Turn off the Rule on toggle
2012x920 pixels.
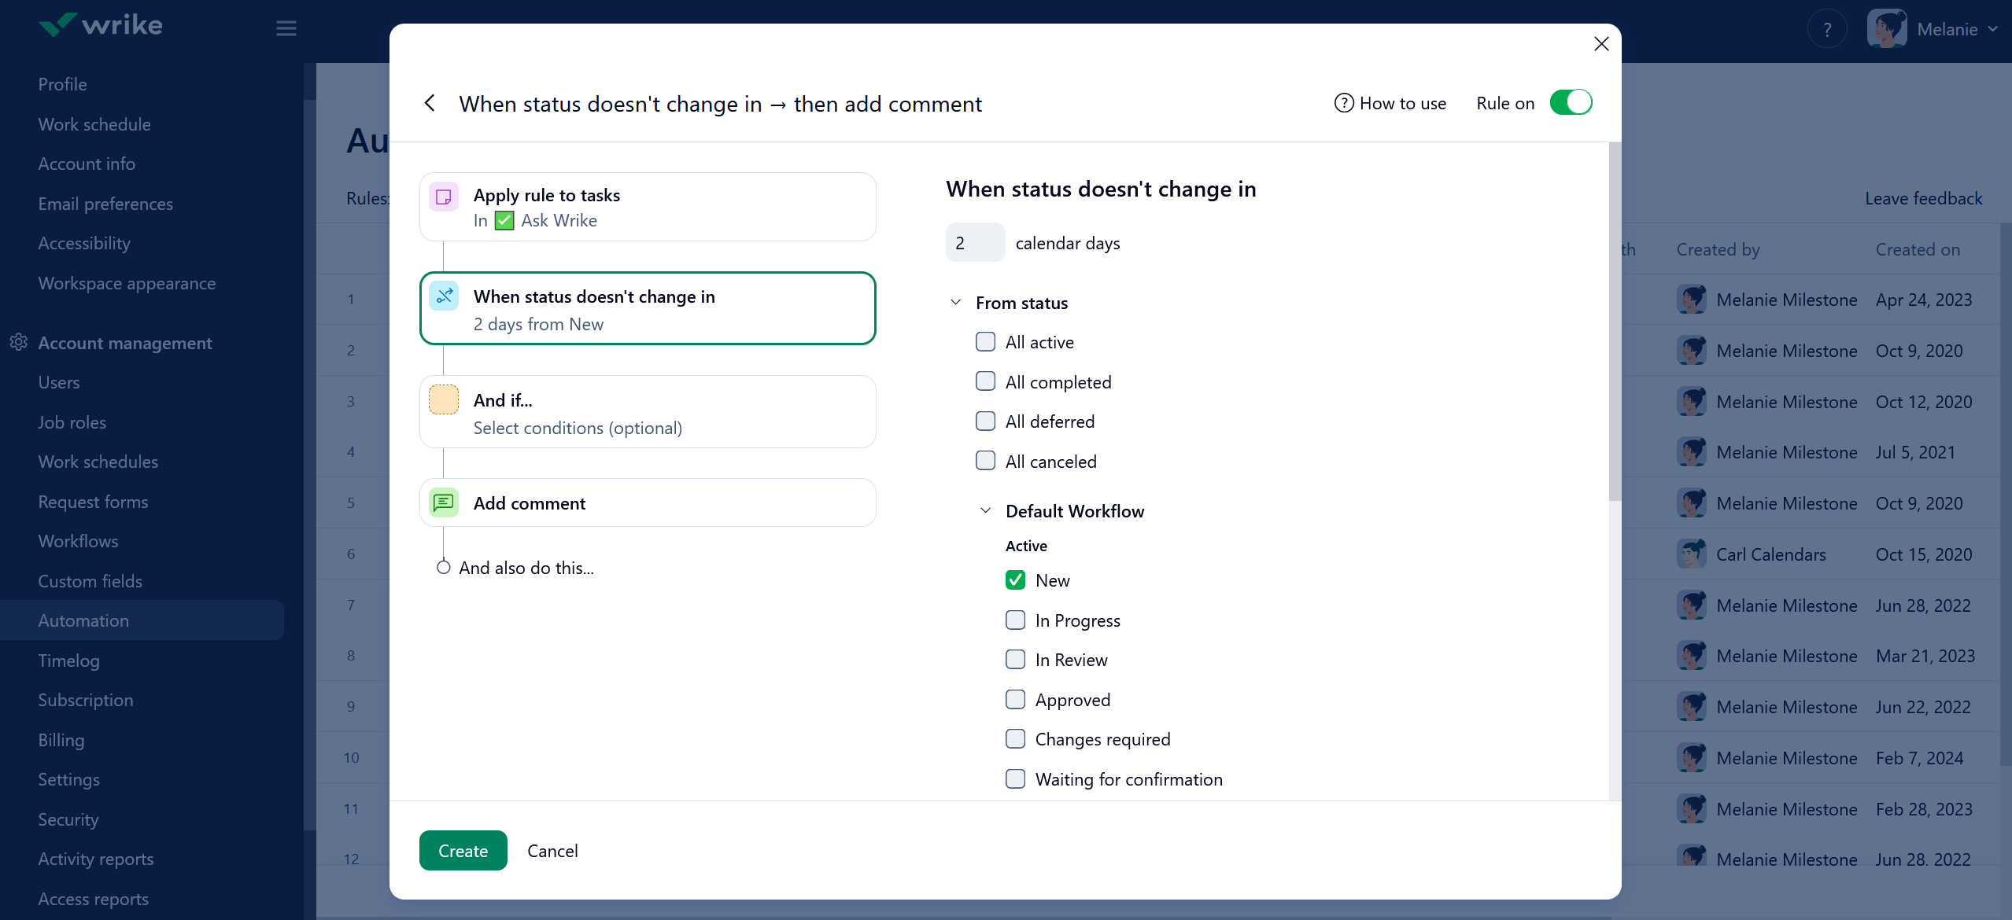[1571, 103]
